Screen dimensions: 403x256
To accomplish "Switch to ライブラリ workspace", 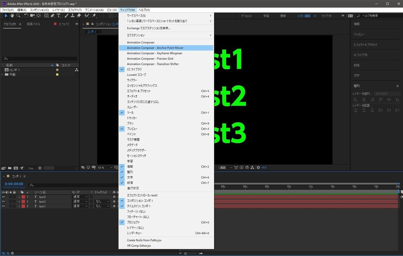I will [x=326, y=16].
